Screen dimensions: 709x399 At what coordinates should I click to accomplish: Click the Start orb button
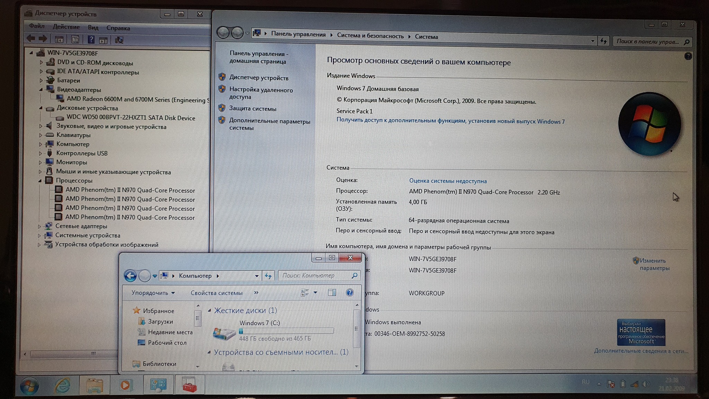coord(29,386)
